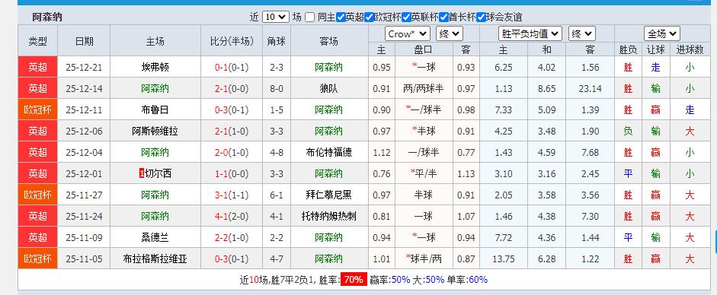The width and height of the screenshot is (717, 295).
Task: Click 拜仁慕尼黑 away team
Action: point(328,195)
